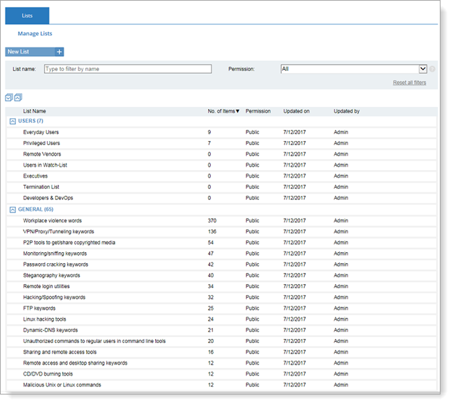The image size is (453, 407).
Task: Click the plus icon next to New List
Action: (59, 52)
